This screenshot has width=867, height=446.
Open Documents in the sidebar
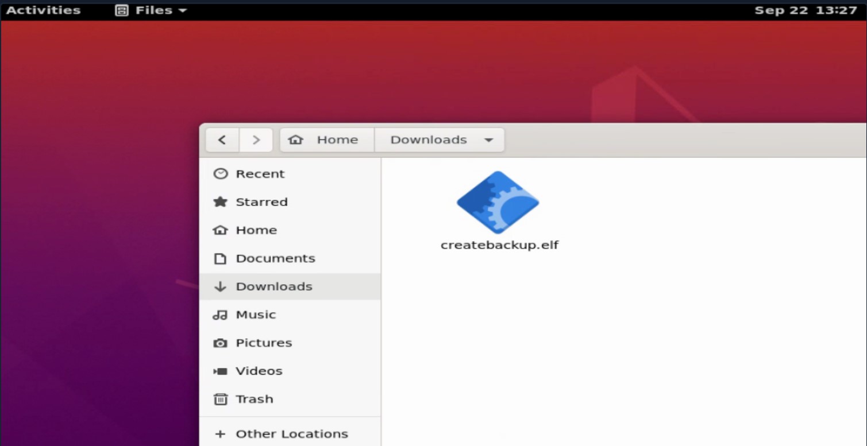pyautogui.click(x=290, y=258)
